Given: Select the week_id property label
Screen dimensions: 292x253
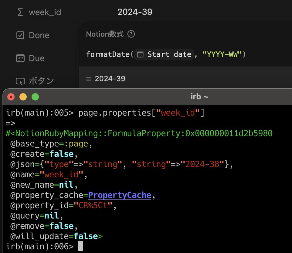Looking at the screenshot, I should click(x=45, y=12).
